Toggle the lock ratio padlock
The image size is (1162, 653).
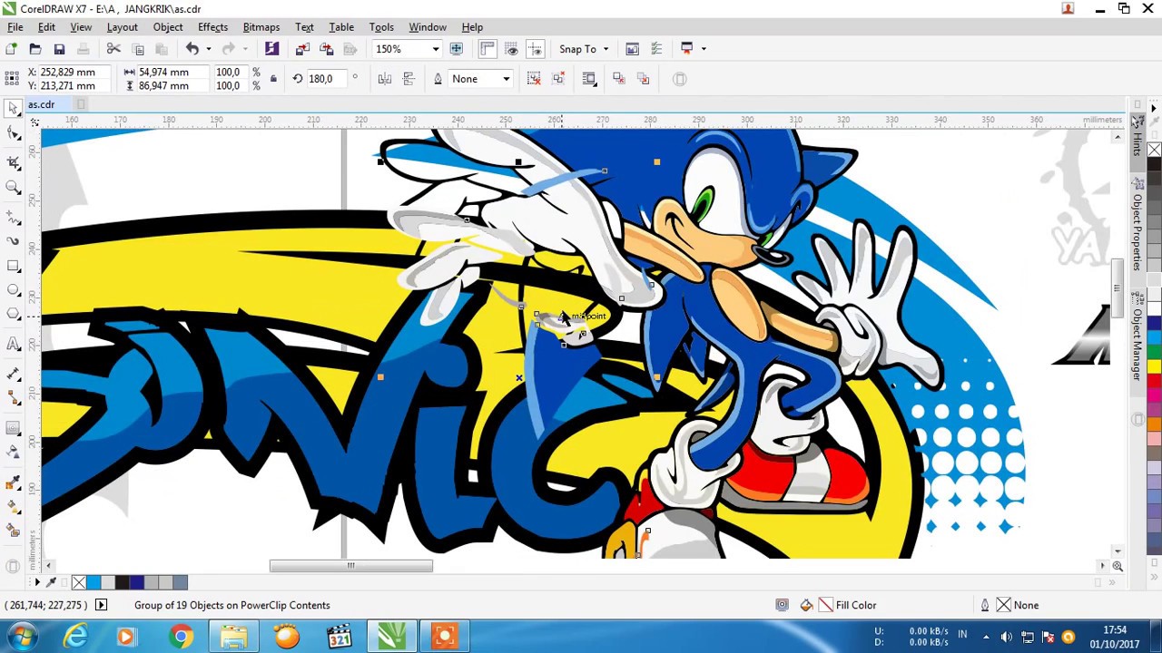point(272,79)
